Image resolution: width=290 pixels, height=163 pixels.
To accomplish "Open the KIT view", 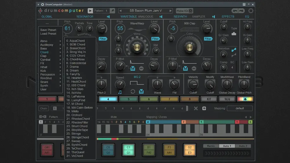I will click(209, 99).
